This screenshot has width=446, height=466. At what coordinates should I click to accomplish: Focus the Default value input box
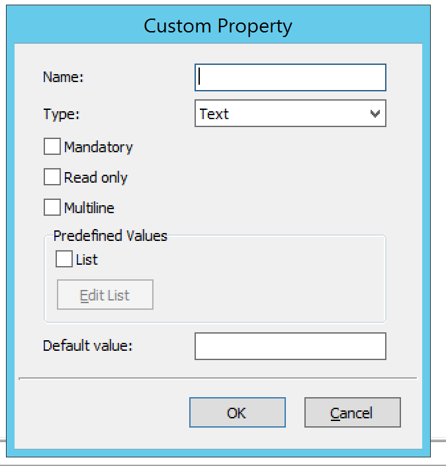click(x=290, y=346)
